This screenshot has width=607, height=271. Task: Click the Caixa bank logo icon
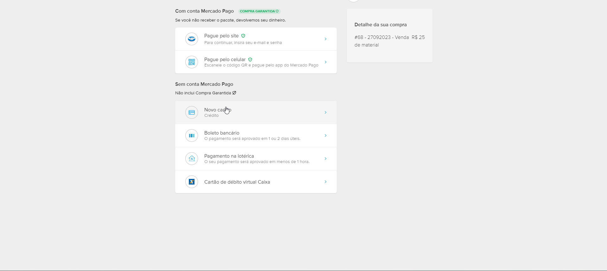pyautogui.click(x=192, y=182)
